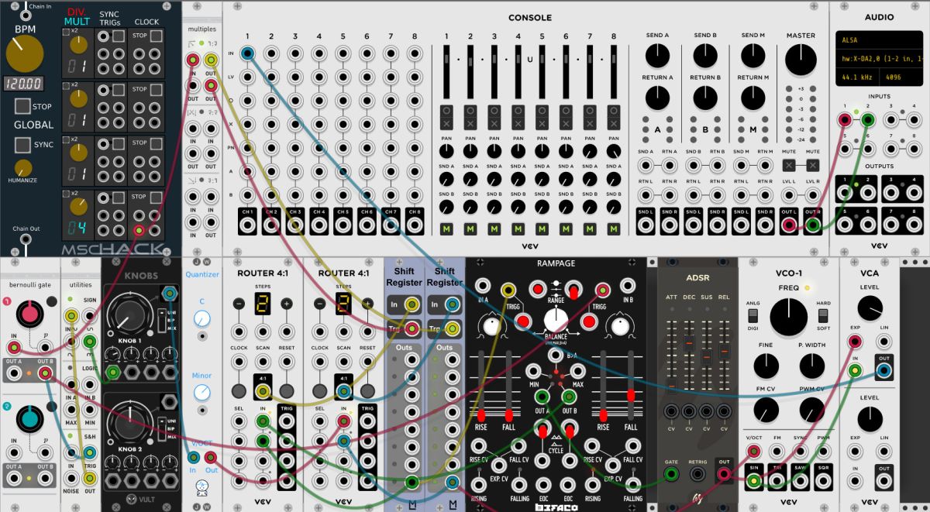Screen dimensions: 930x512
Task: Flip the VCO-1 ANLG/DIGI switch
Action: [x=753, y=315]
